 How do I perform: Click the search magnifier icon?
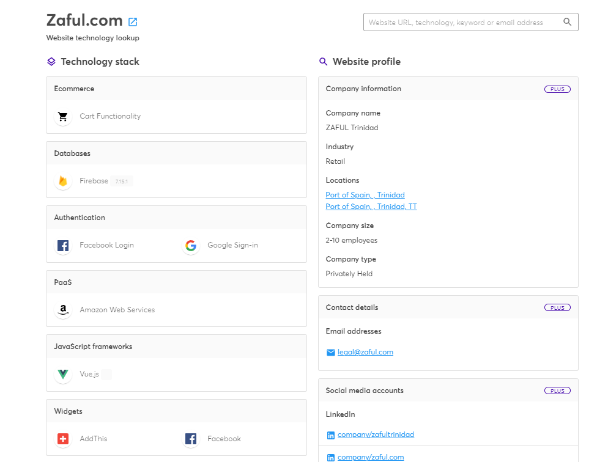tap(567, 22)
